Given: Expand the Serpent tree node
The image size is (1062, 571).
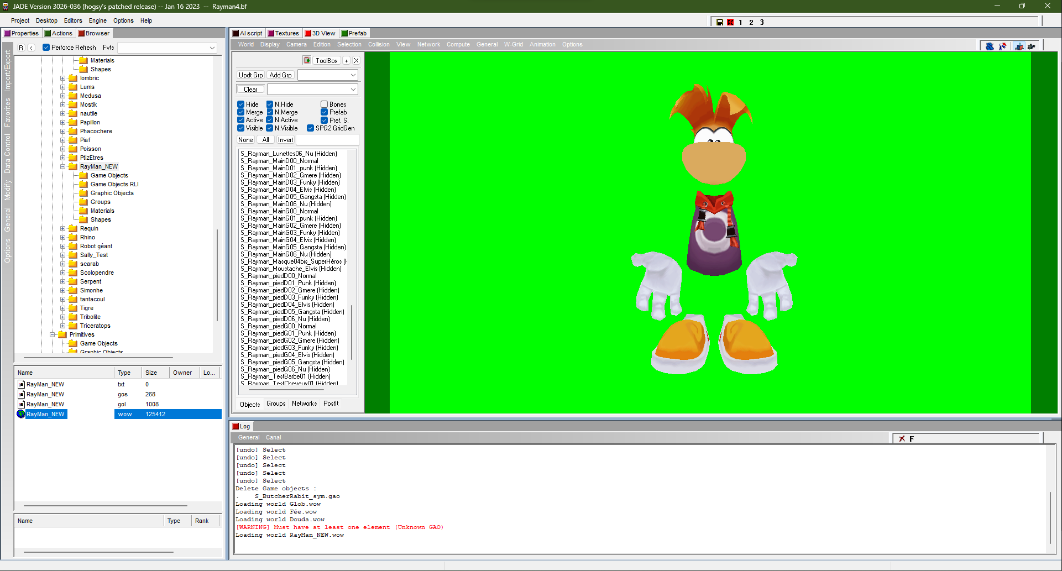Looking at the screenshot, I should pos(63,281).
